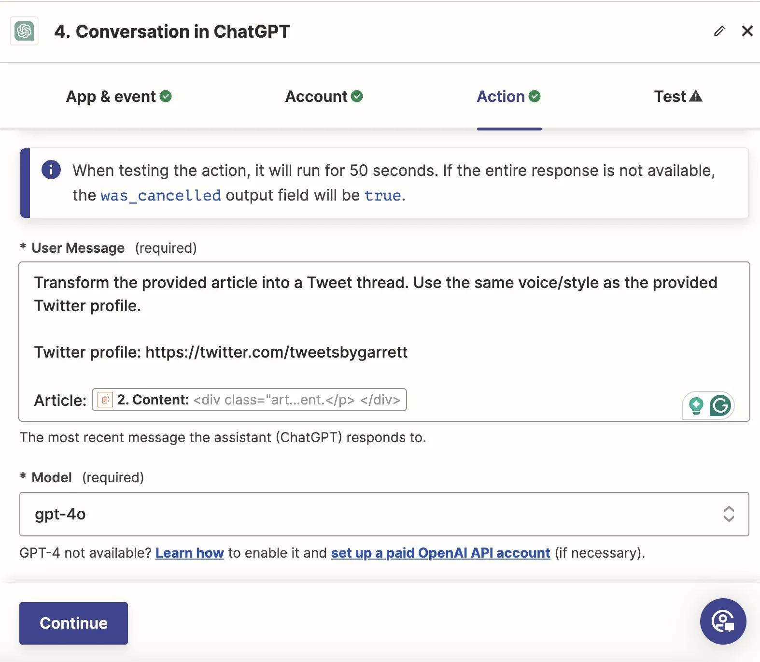Click the warning triangle beside Test
Viewport: 760px width, 662px height.
pyautogui.click(x=696, y=96)
